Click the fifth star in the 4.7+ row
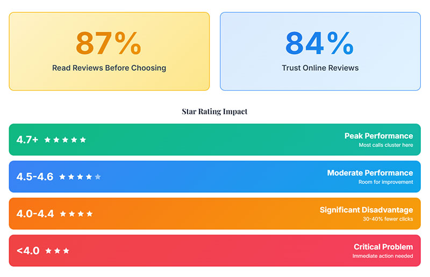The width and height of the screenshot is (430, 277). 83,140
